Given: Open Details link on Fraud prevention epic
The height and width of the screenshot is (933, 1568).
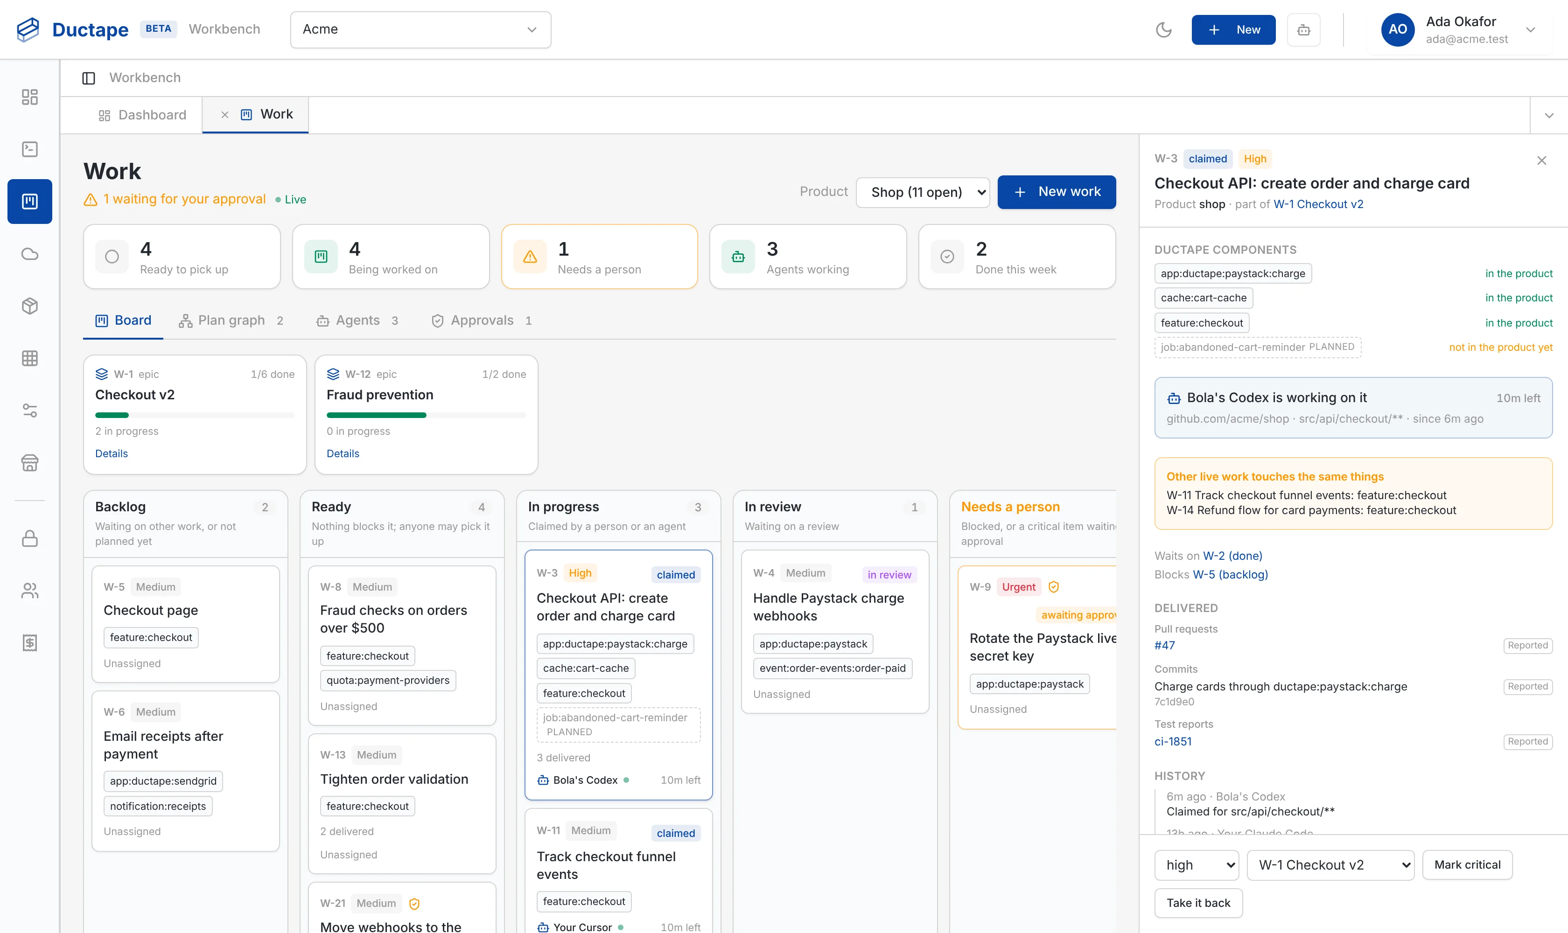Looking at the screenshot, I should point(343,453).
